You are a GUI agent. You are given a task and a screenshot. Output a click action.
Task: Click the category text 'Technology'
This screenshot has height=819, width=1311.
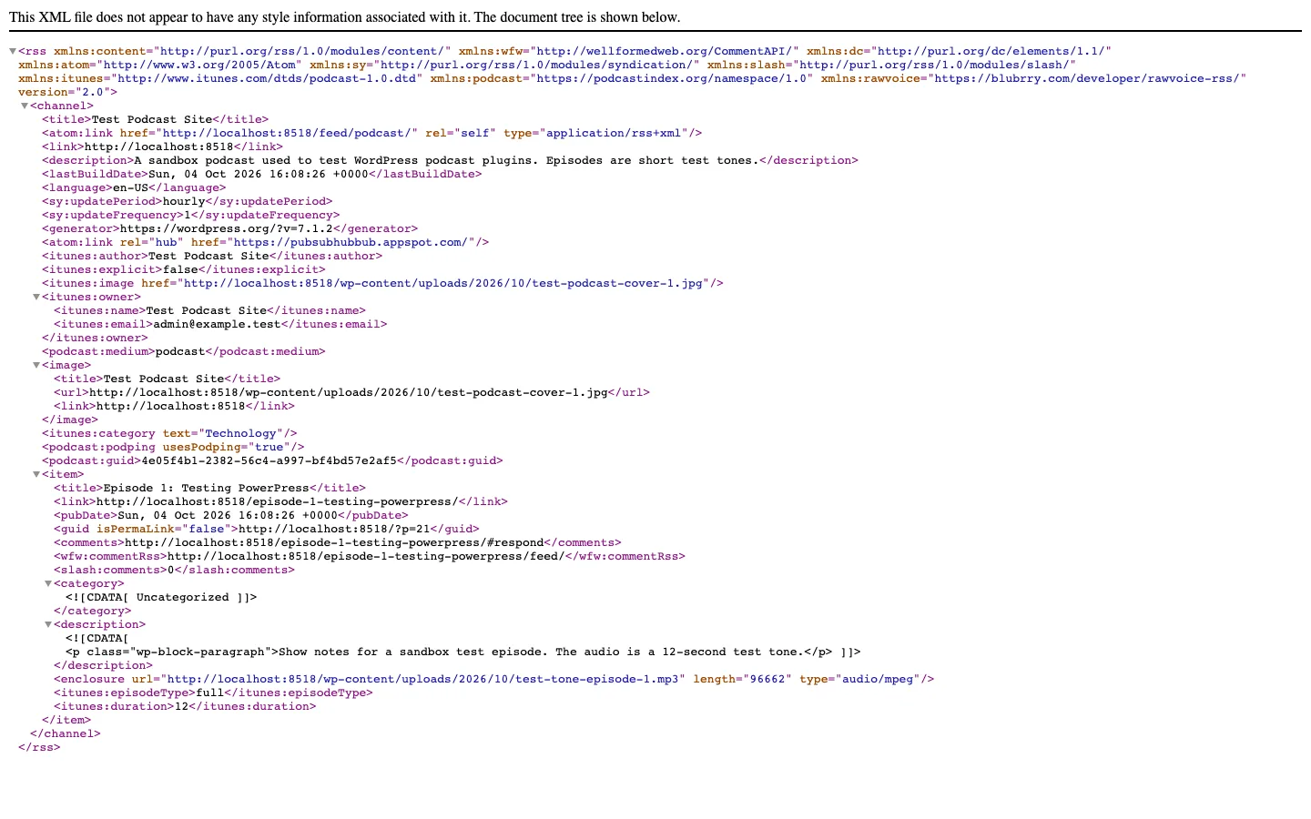click(240, 433)
